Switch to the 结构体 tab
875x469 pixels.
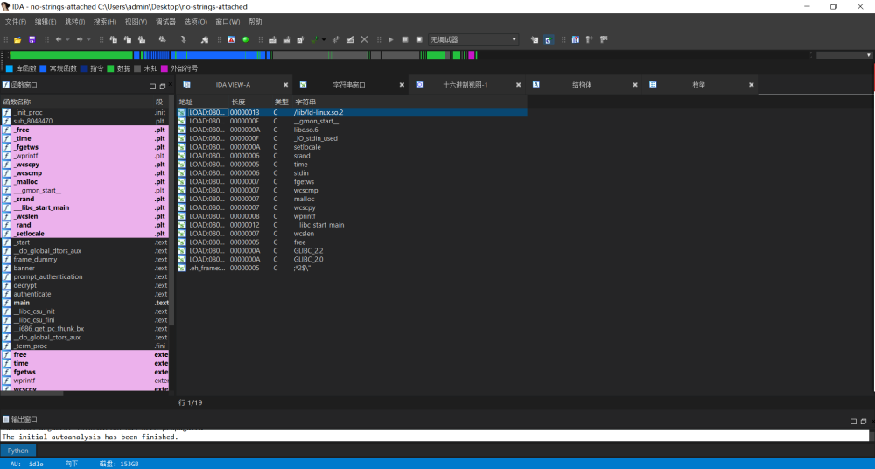(x=582, y=85)
